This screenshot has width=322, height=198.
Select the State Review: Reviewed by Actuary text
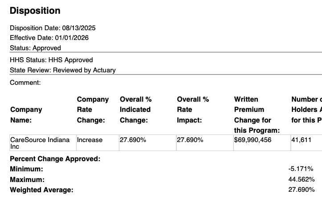(x=62, y=70)
